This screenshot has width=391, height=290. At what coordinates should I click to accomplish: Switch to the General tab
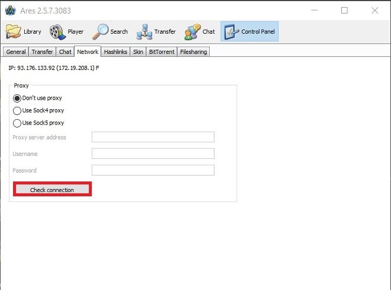[16, 52]
